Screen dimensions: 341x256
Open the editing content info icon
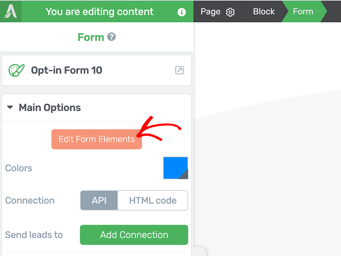pos(181,12)
